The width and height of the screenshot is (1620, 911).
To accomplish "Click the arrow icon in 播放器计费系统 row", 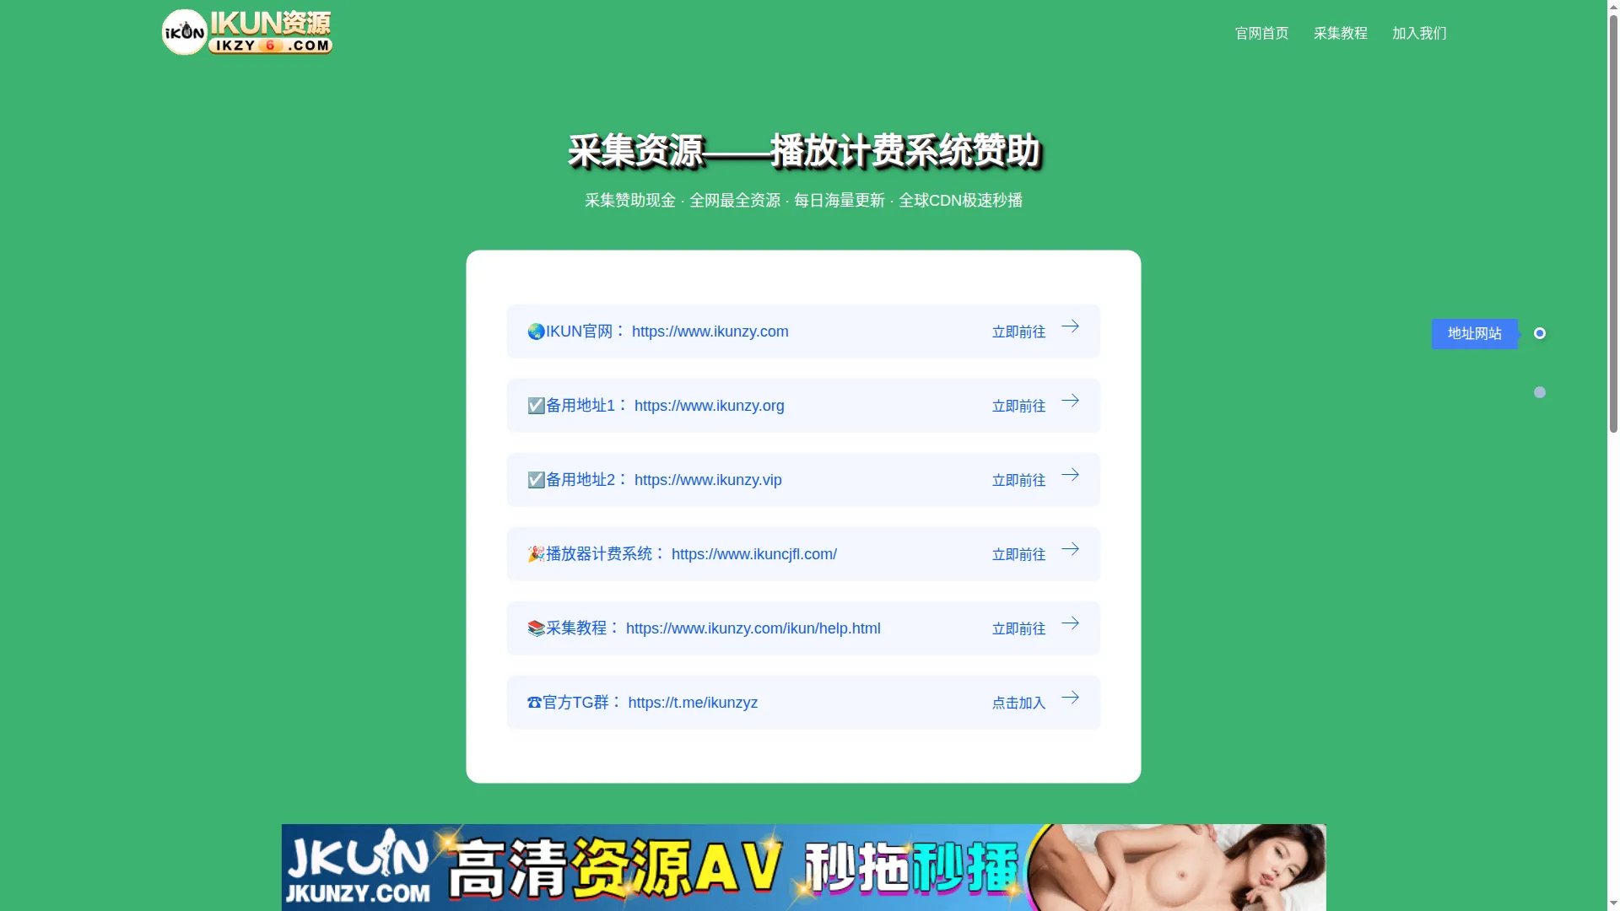I will [x=1070, y=549].
